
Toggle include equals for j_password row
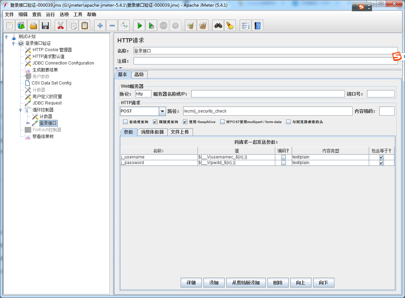(x=381, y=163)
